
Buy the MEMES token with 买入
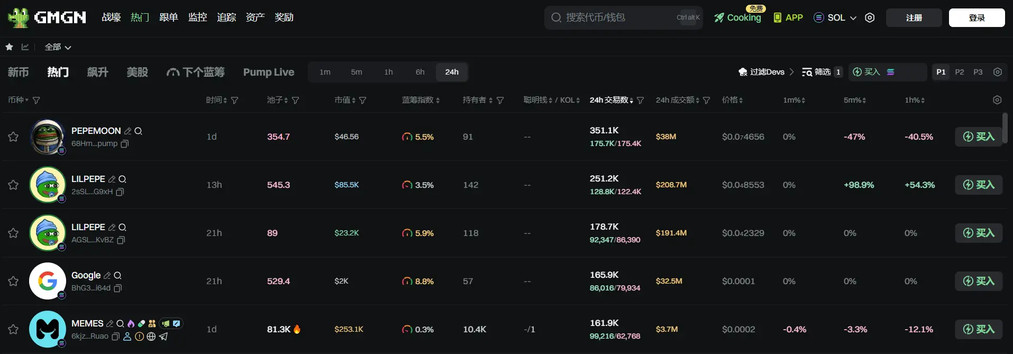click(979, 329)
